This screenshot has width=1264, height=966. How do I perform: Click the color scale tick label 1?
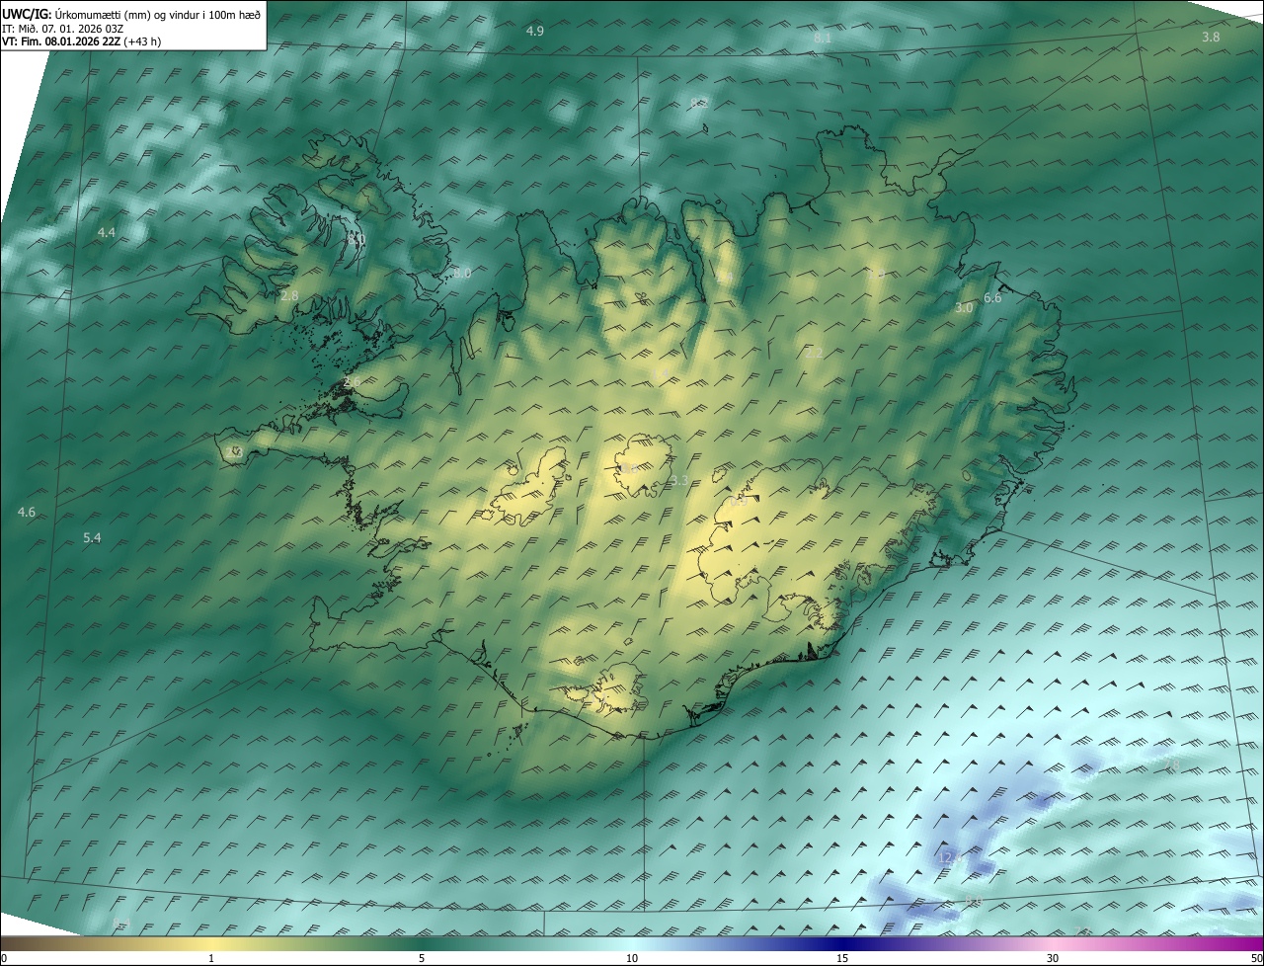tap(211, 958)
